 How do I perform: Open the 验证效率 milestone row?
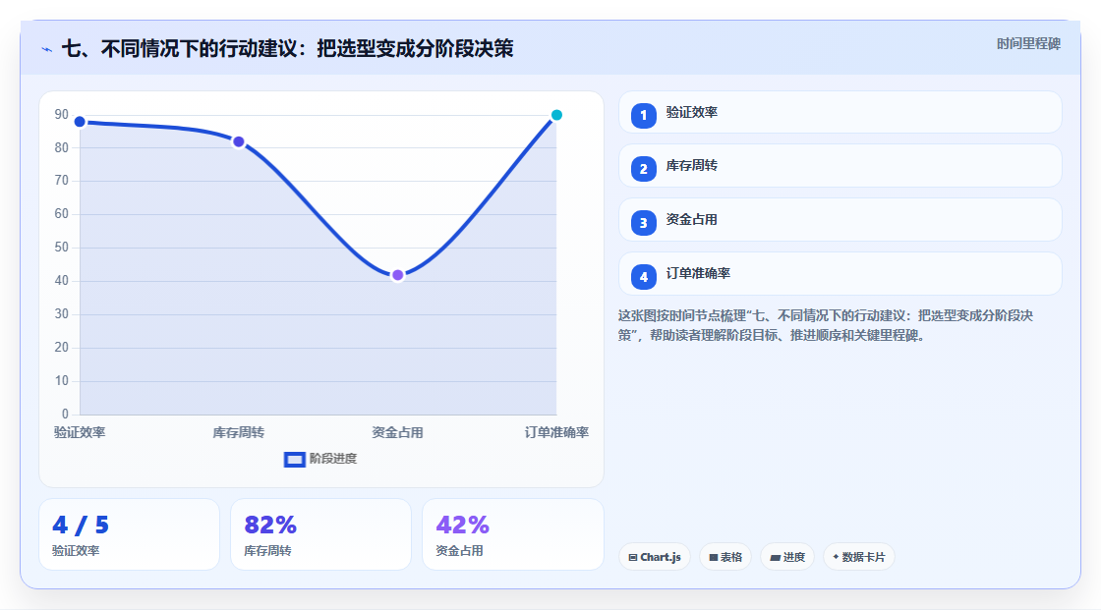[x=840, y=112]
